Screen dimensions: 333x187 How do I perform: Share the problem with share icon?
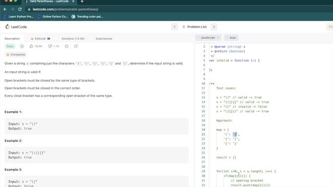coord(76,46)
